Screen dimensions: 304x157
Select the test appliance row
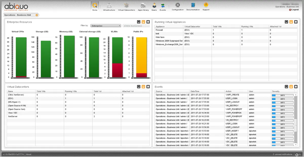point(226,34)
